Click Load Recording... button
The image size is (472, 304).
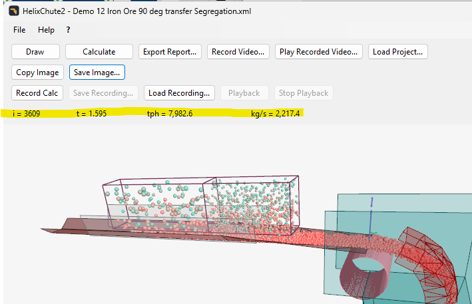pyautogui.click(x=179, y=93)
